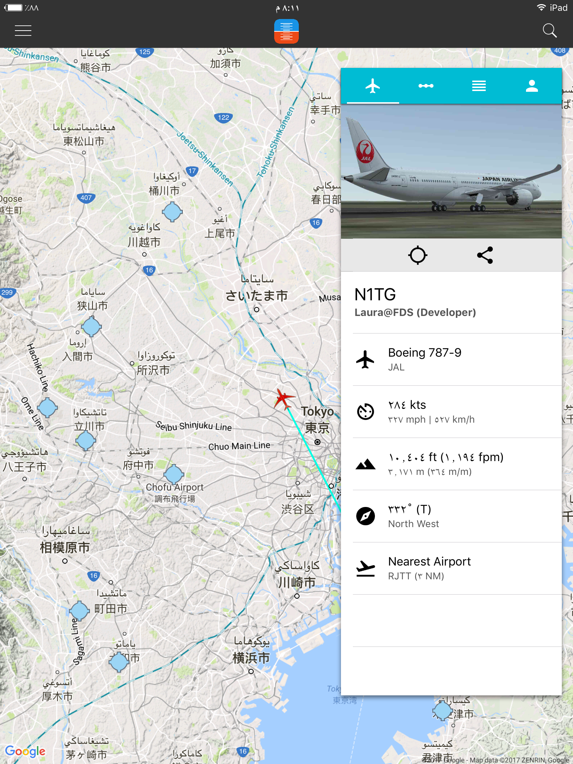
Task: Tap the search magnifier icon
Action: (x=549, y=31)
